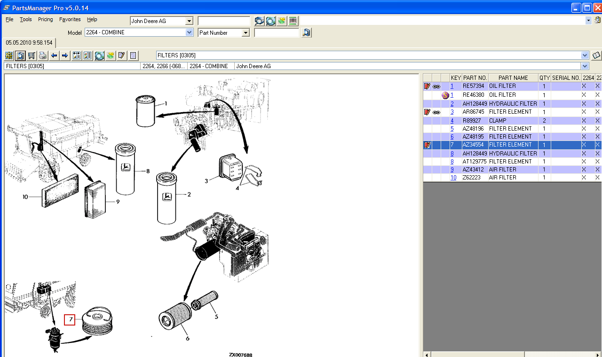Click the chain link icon on the AR86745 row
This screenshot has height=357, width=602.
click(x=436, y=112)
